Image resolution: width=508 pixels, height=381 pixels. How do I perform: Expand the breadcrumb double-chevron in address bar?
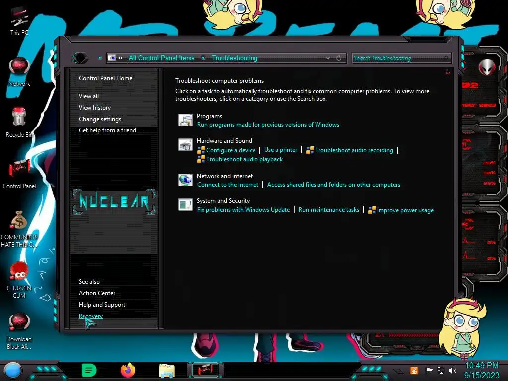(x=120, y=58)
